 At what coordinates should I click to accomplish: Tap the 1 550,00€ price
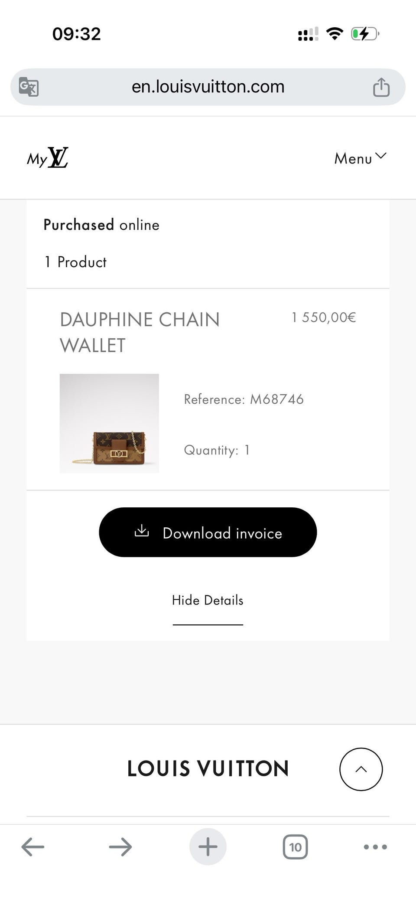[x=324, y=317]
